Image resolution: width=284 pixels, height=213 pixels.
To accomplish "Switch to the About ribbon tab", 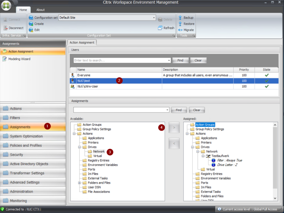I will [40, 10].
